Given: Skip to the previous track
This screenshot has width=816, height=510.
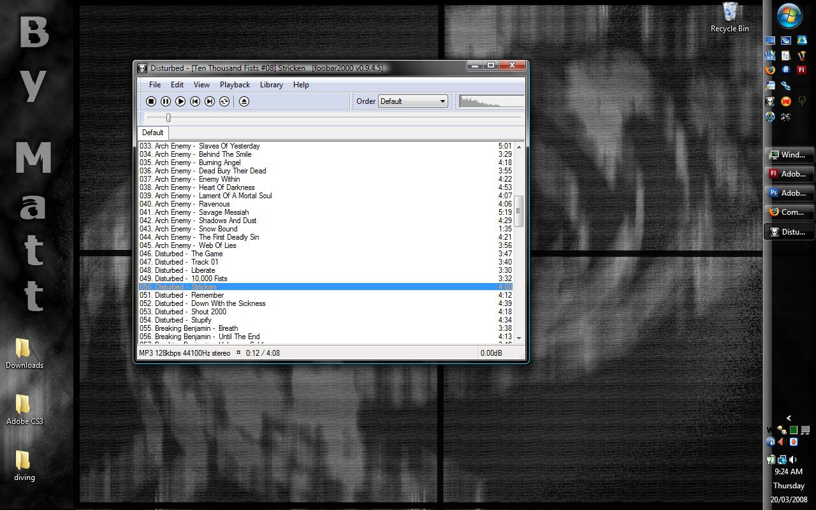Looking at the screenshot, I should coord(195,101).
